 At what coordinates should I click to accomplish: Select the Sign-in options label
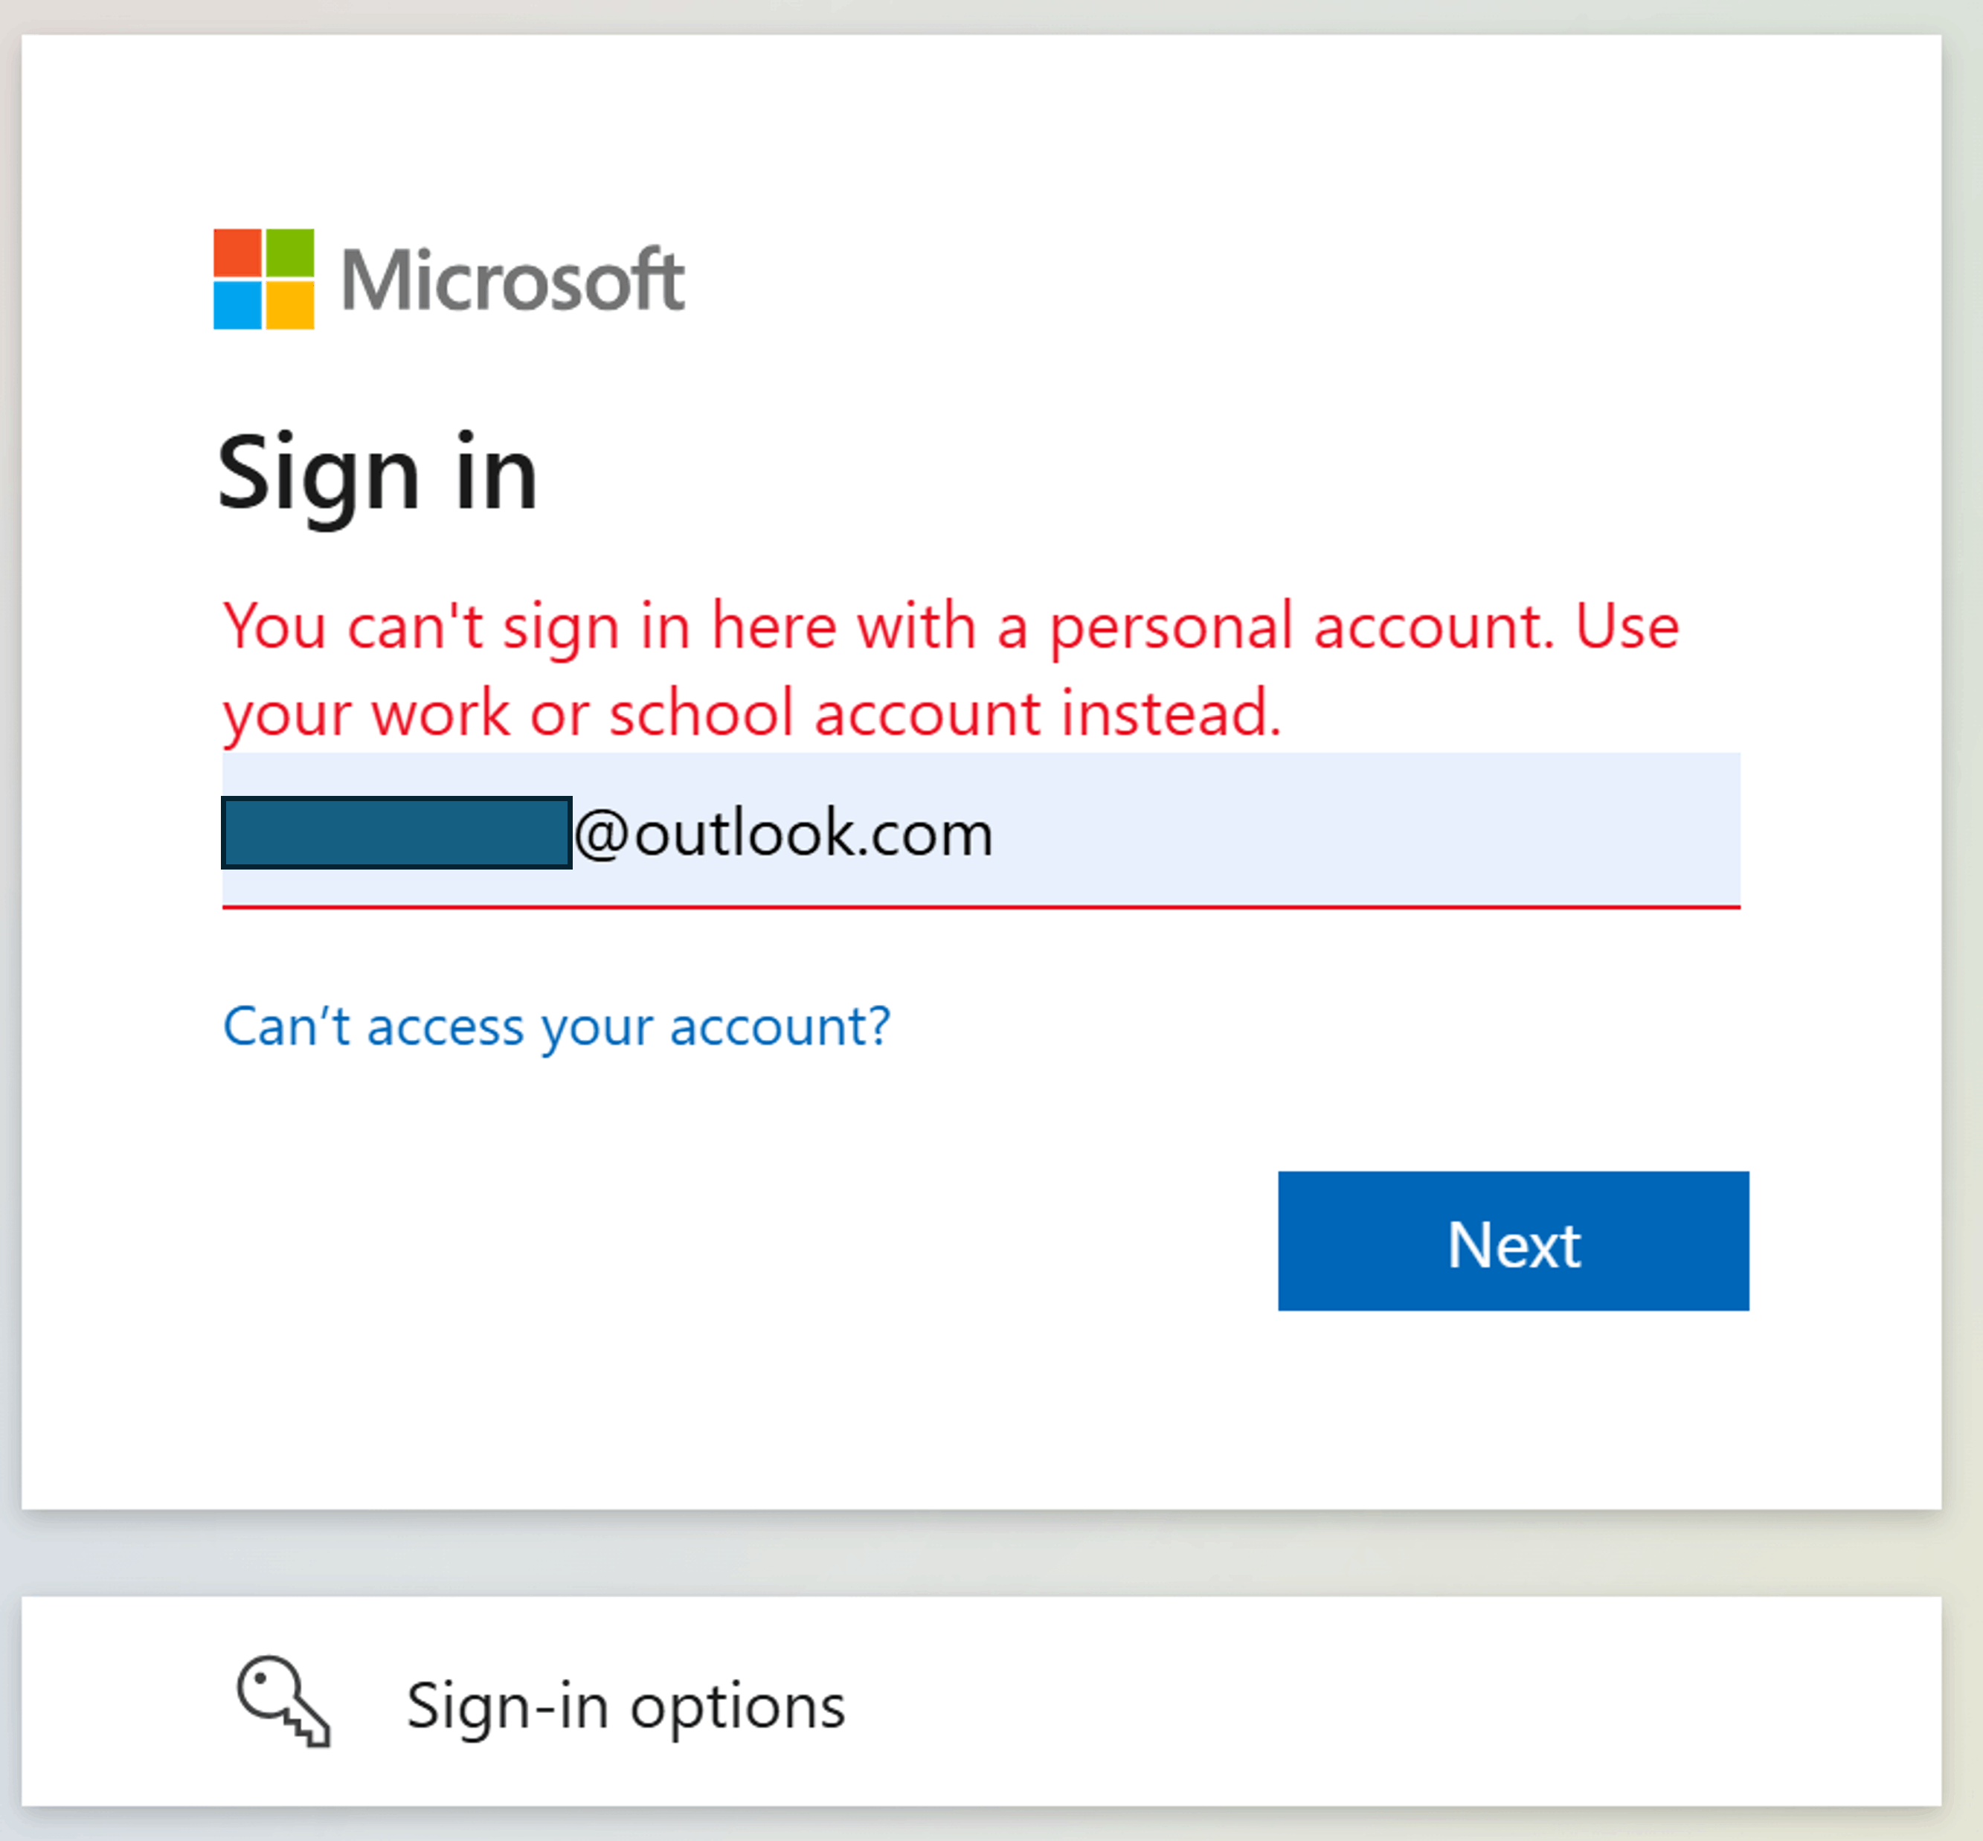(626, 1706)
